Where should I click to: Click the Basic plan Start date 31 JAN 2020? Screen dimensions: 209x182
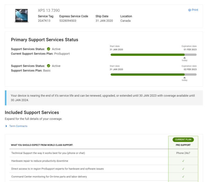116,69
